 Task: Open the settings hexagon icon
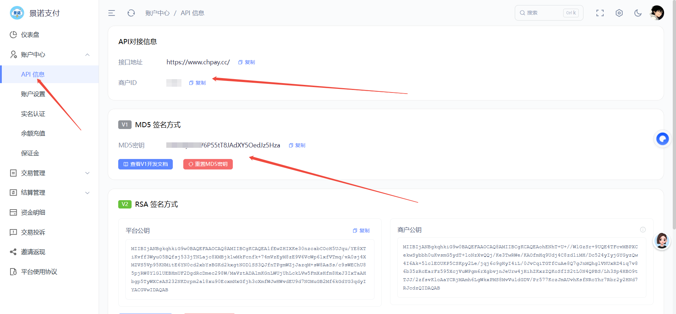click(x=619, y=13)
